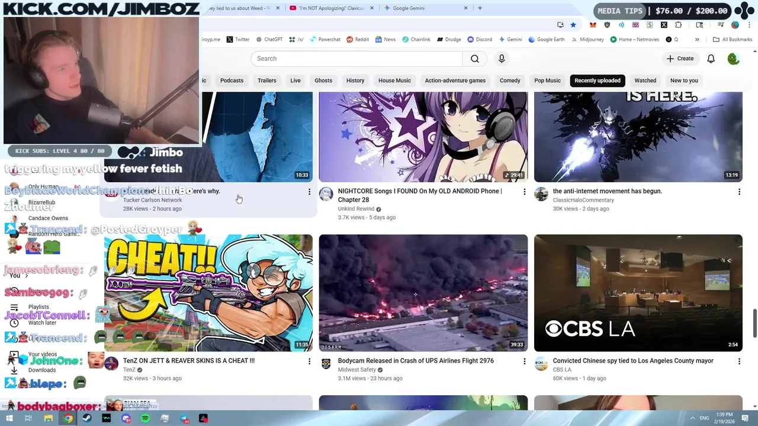Open the Drudge bookmark

449,40
